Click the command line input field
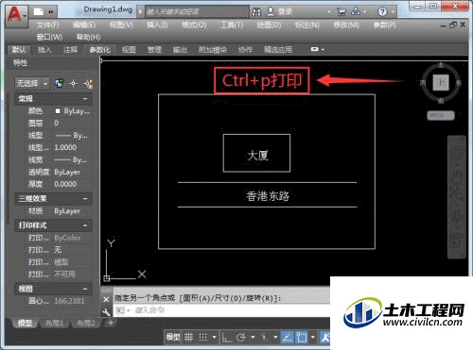The width and height of the screenshot is (473, 350). pos(221,310)
